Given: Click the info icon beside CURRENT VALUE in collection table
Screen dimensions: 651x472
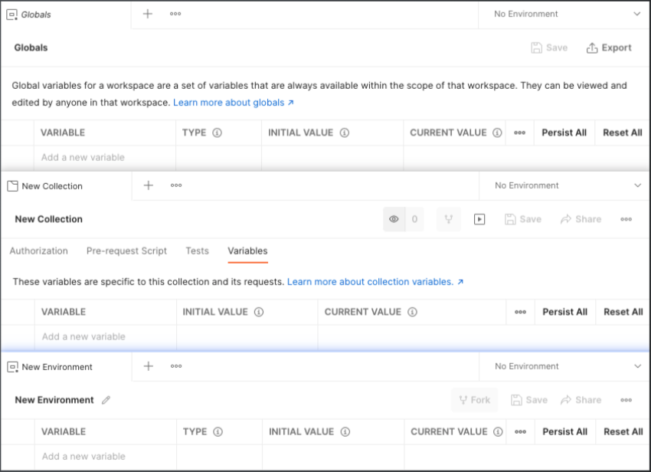Looking at the screenshot, I should click(412, 312).
